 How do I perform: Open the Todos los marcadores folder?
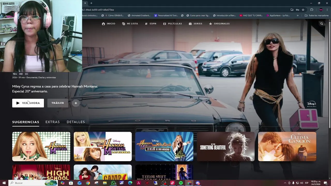click(317, 16)
